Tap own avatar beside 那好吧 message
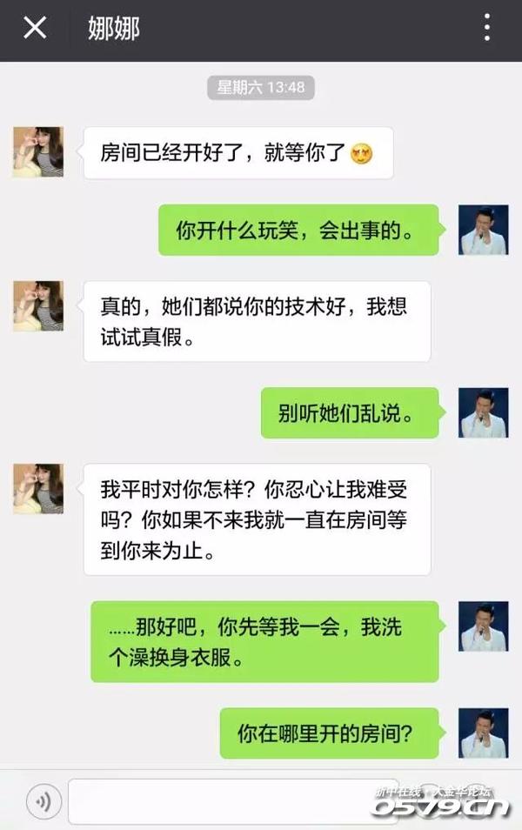Screen dimensions: 522x830 click(484, 626)
